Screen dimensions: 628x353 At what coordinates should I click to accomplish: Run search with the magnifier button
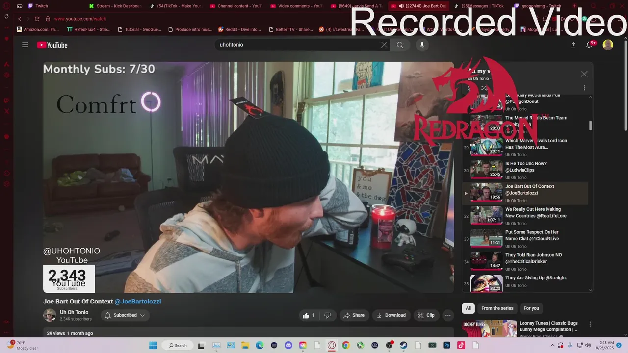pos(400,45)
